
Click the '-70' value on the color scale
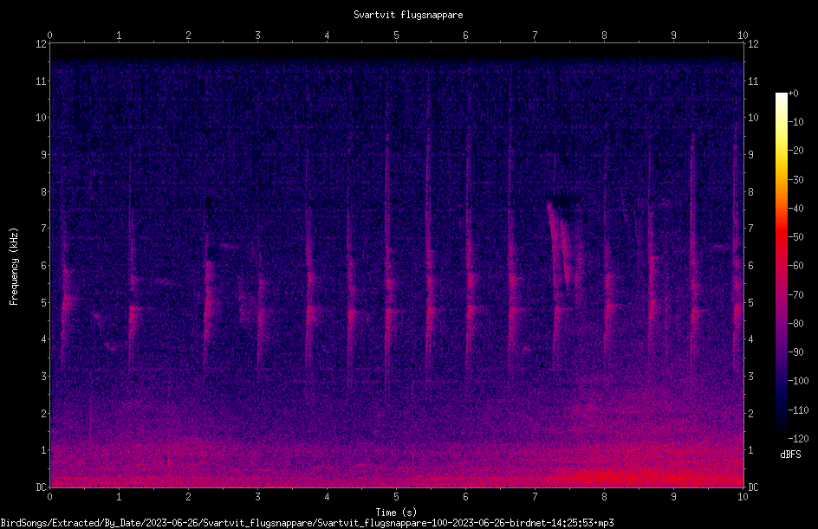click(795, 295)
